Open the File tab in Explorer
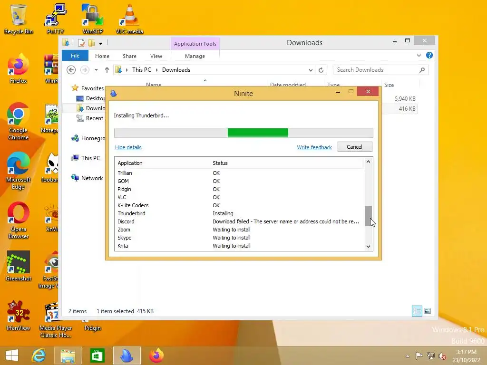This screenshot has width=487, height=365. (75, 56)
